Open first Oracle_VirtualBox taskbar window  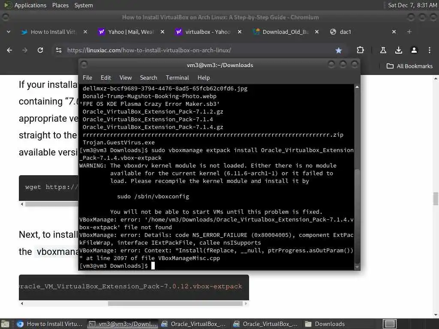point(194,324)
